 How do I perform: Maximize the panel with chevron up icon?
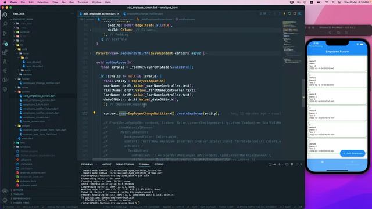tap(297, 164)
